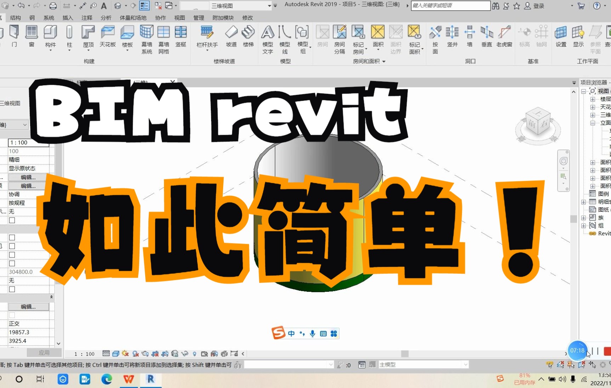Toggle the checkbox below the 无 row
Image resolution: width=611 pixels, height=388 pixels.
point(12,220)
